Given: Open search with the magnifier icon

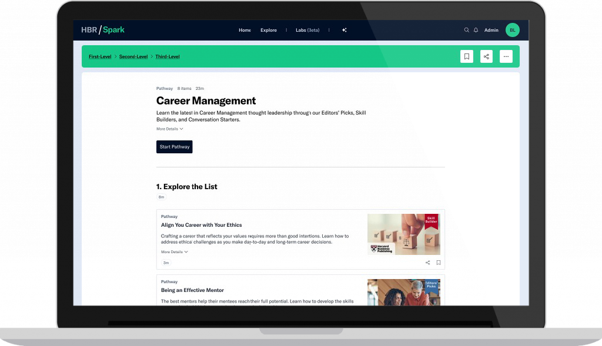Looking at the screenshot, I should pos(467,30).
